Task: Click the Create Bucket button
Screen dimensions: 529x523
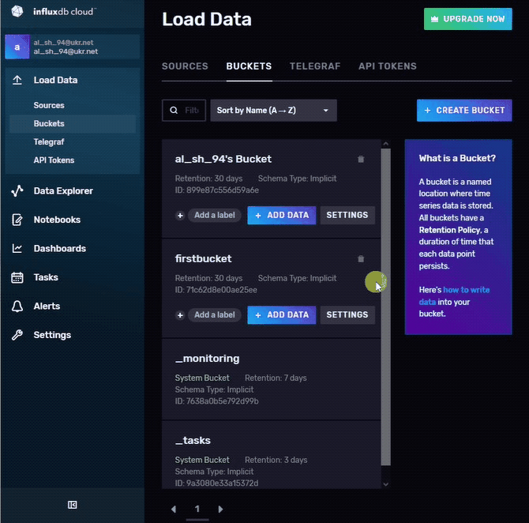Action: 464,111
